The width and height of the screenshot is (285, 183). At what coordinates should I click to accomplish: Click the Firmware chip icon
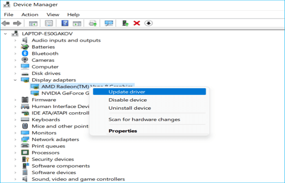pyautogui.click(x=25, y=100)
